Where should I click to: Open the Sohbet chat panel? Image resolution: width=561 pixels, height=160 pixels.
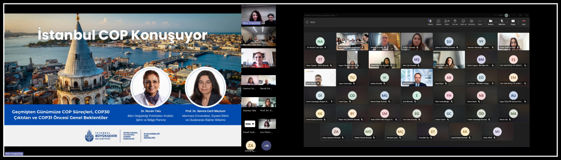(439, 22)
